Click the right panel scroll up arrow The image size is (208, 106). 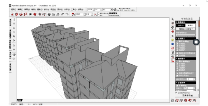tap(198, 22)
